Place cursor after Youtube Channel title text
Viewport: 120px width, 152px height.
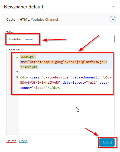pos(33,39)
